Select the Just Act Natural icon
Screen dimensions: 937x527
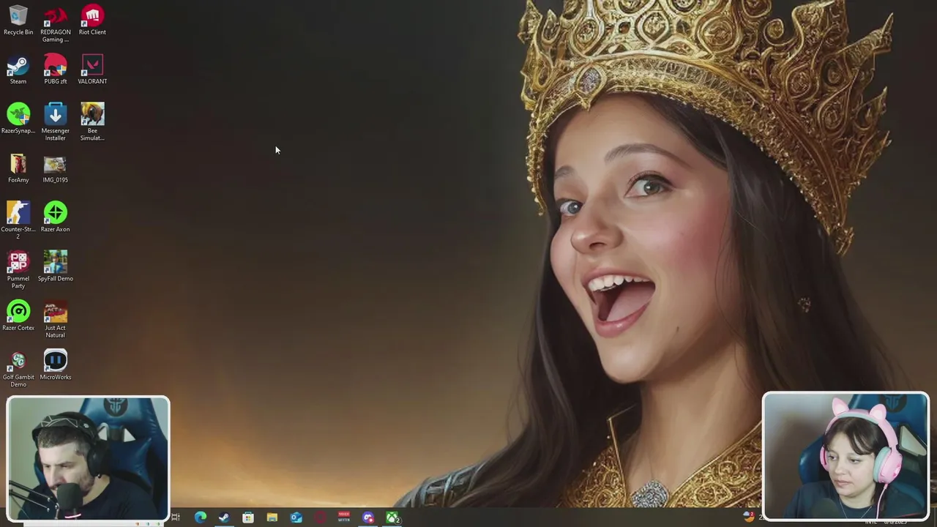(x=56, y=319)
